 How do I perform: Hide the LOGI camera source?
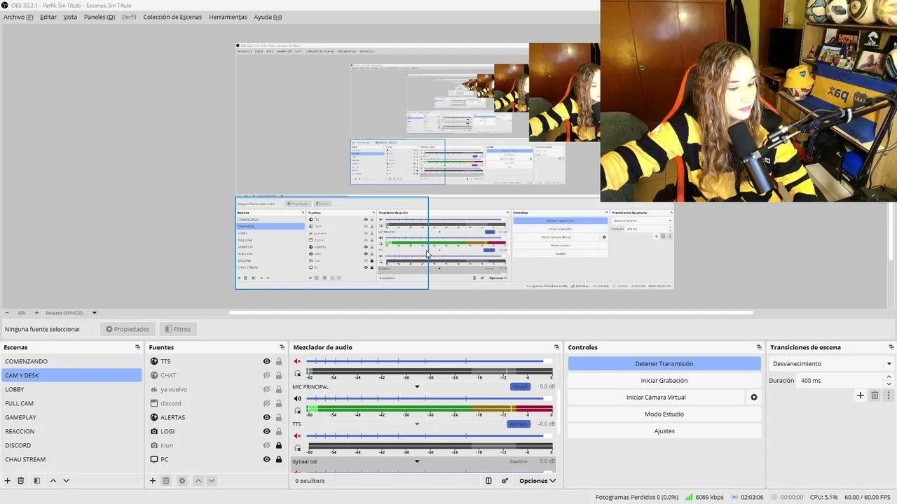click(x=266, y=431)
